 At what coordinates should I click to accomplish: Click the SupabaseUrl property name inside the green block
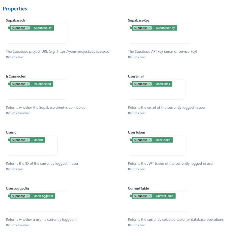[43, 28]
